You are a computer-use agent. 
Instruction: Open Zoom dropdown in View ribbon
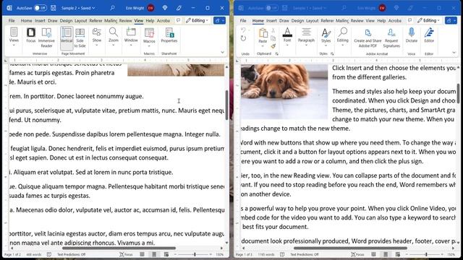(114, 37)
